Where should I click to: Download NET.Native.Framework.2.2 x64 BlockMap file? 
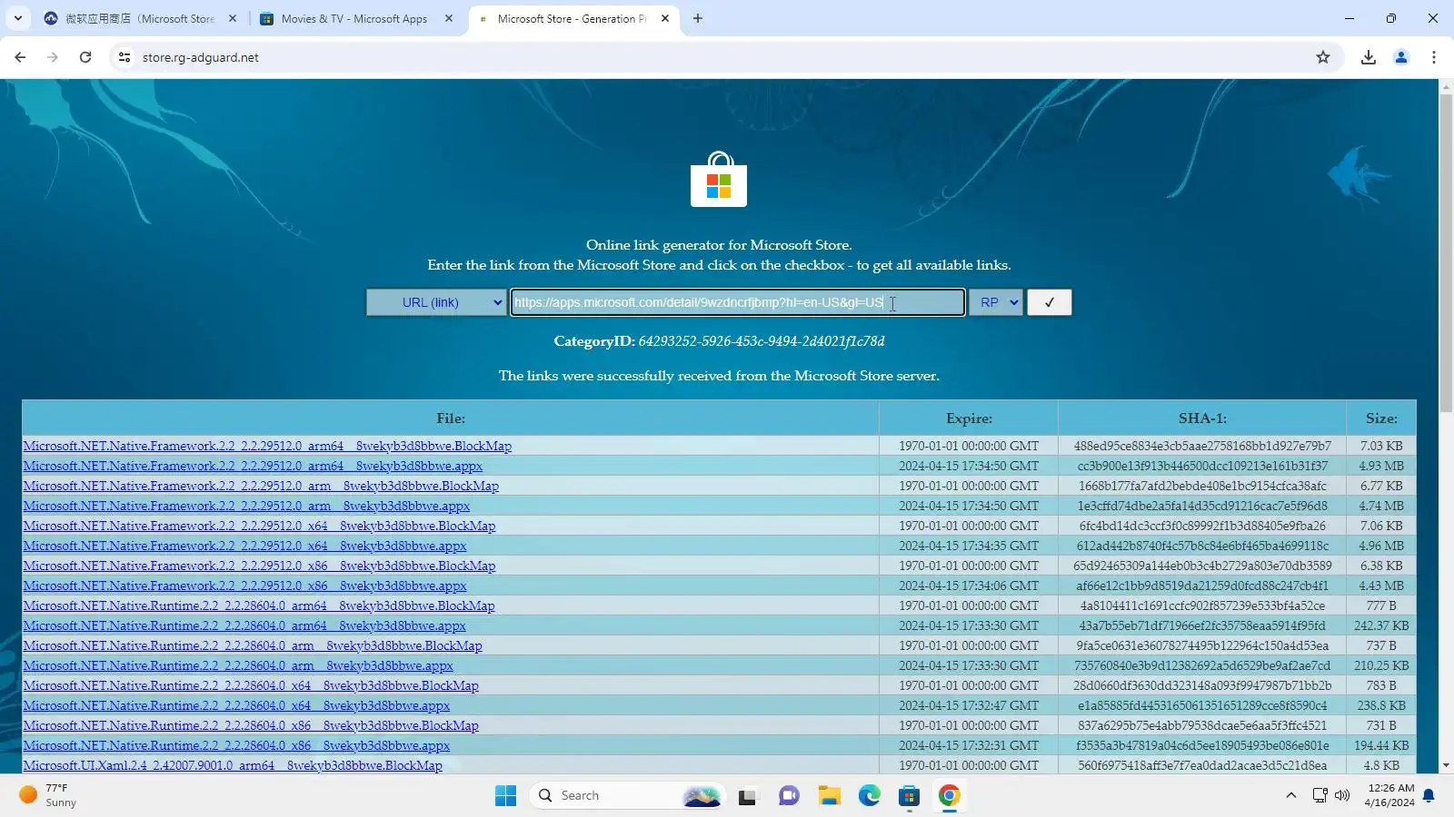[x=259, y=526]
